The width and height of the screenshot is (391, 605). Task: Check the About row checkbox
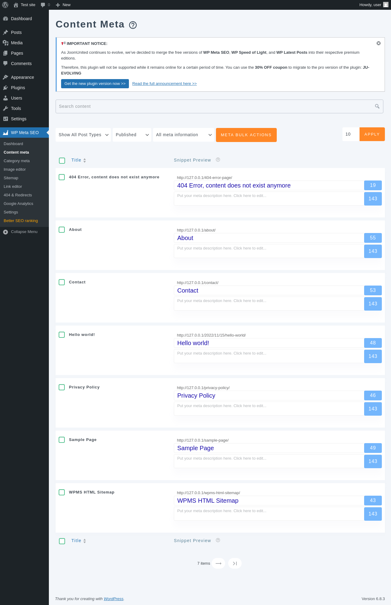tap(62, 230)
